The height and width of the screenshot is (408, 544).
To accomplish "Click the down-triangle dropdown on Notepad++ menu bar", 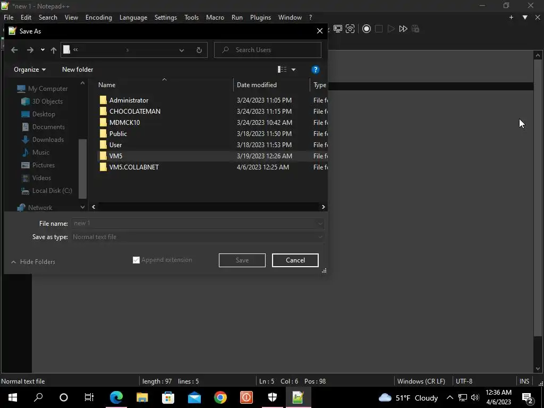I will click(x=525, y=18).
